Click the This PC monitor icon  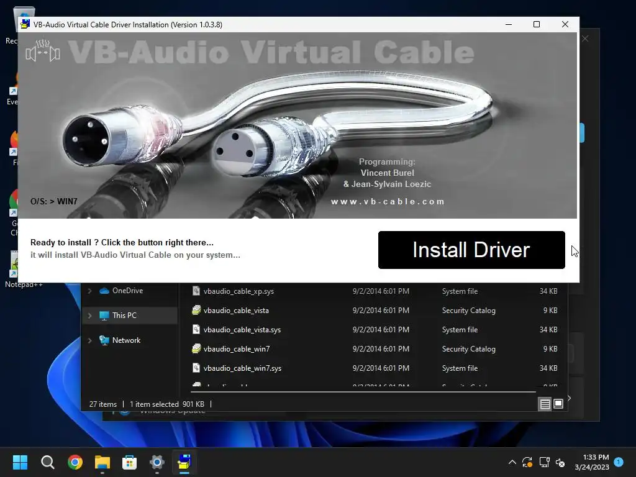[104, 316]
